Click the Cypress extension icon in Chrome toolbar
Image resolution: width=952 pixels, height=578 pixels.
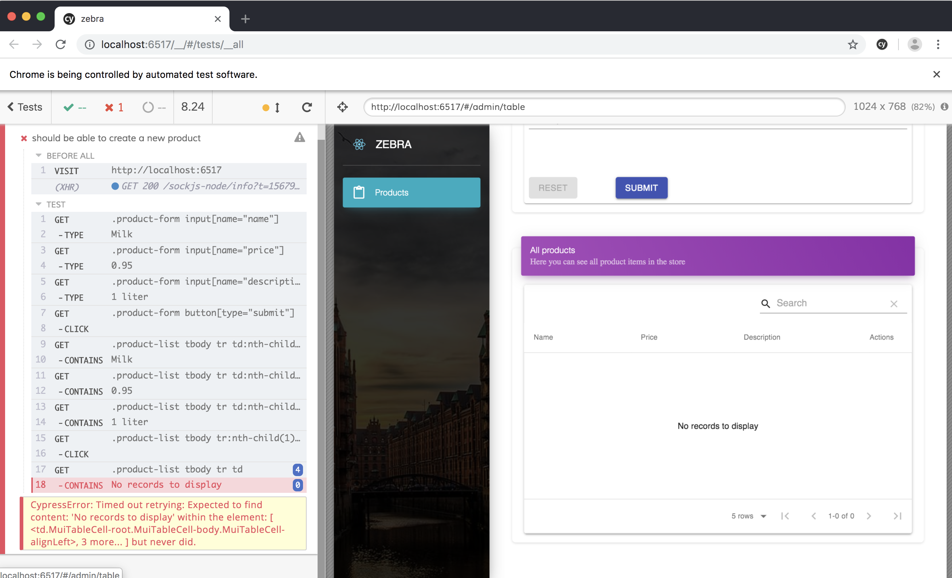[882, 44]
